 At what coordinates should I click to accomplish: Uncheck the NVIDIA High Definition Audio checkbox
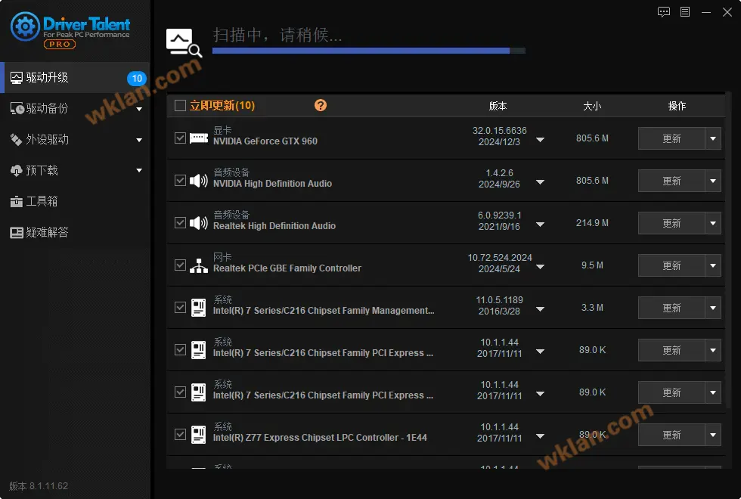click(180, 181)
